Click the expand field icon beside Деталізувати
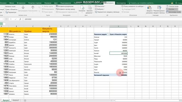The height and width of the screenshot is (102, 182). click(39, 7)
